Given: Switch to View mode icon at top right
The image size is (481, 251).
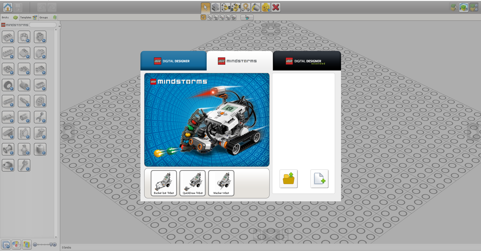Looking at the screenshot, I should click(464, 7).
